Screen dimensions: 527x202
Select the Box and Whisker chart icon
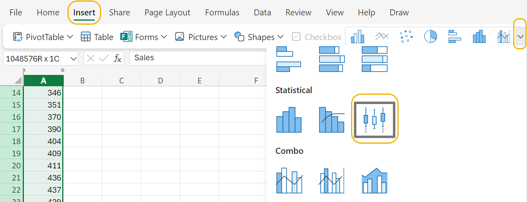click(x=374, y=119)
